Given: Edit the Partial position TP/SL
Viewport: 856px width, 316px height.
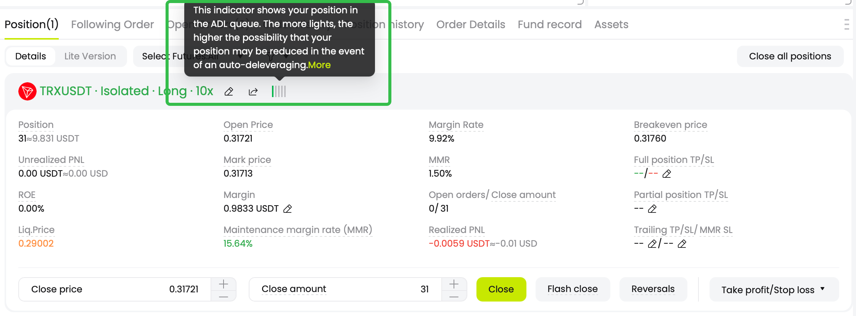Looking at the screenshot, I should tap(653, 209).
